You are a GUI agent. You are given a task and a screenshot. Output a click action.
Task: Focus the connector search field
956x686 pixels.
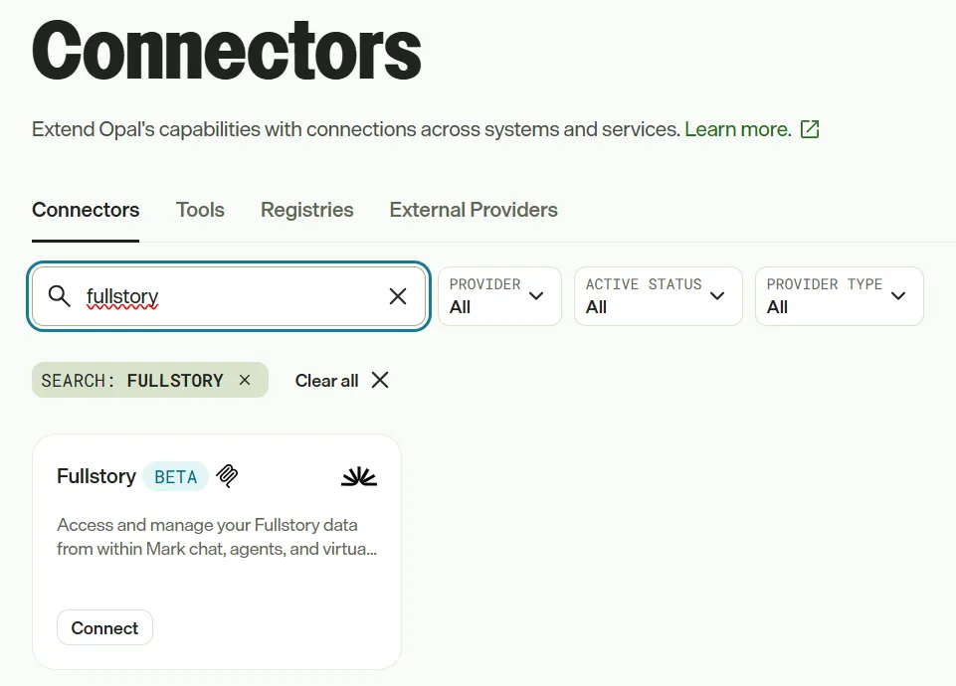229,296
